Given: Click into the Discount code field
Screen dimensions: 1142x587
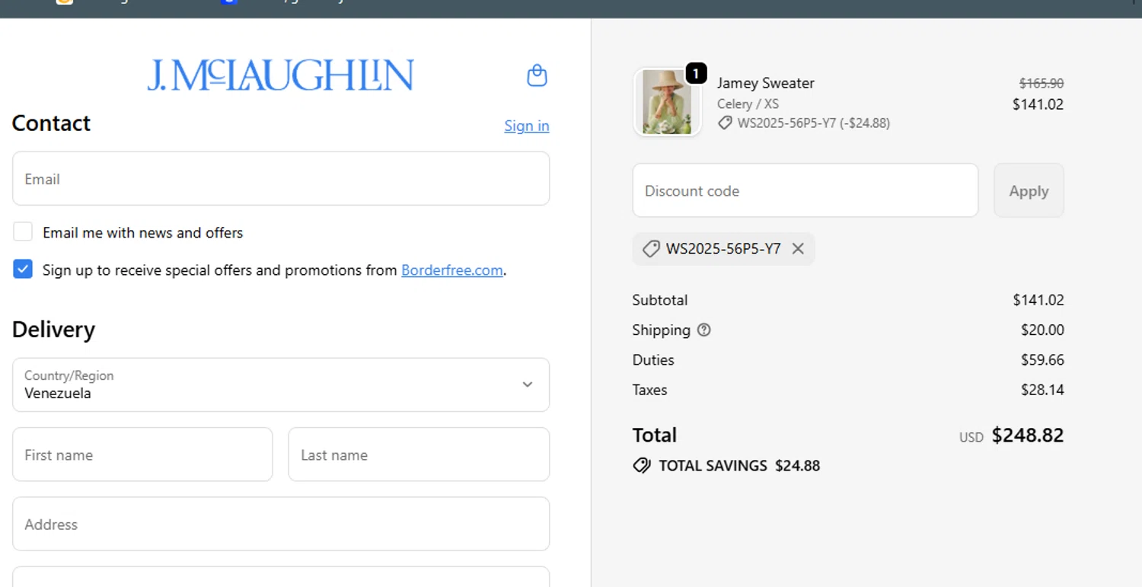Looking at the screenshot, I should (x=805, y=191).
